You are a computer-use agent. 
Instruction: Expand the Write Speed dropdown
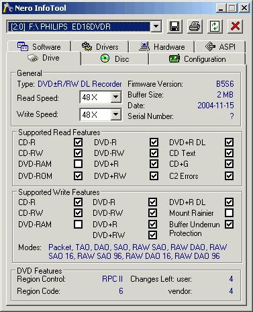(115, 114)
